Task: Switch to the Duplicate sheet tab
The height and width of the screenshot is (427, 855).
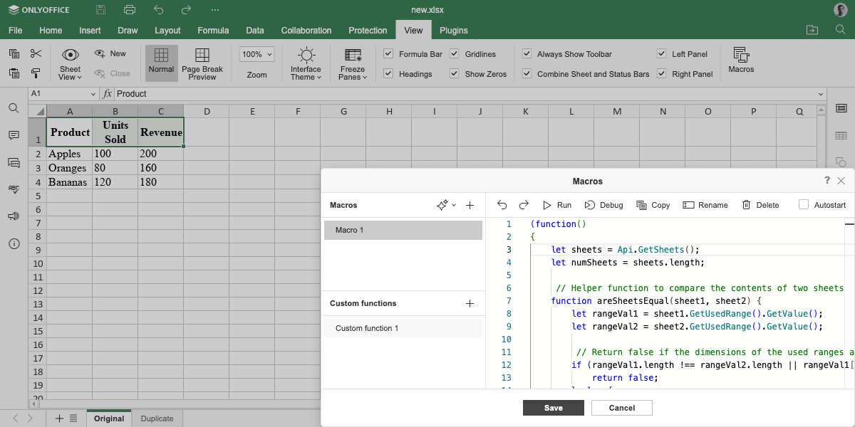Action: point(157,418)
